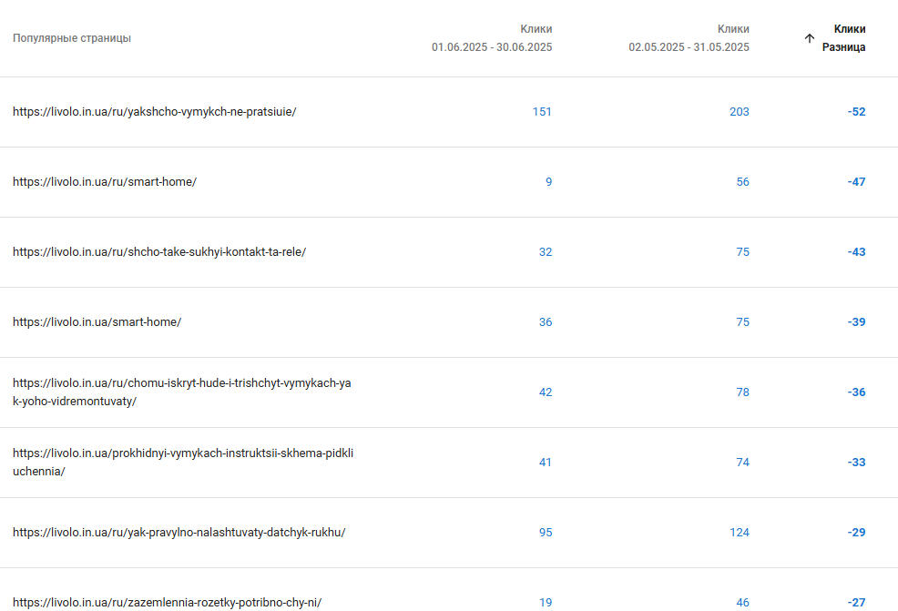898x611 pixels.
Task: Click the Популярные страницы column header
Action: 72,38
